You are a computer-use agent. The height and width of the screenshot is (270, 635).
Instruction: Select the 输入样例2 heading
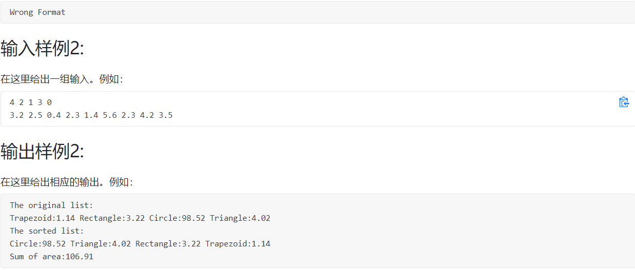(x=42, y=49)
